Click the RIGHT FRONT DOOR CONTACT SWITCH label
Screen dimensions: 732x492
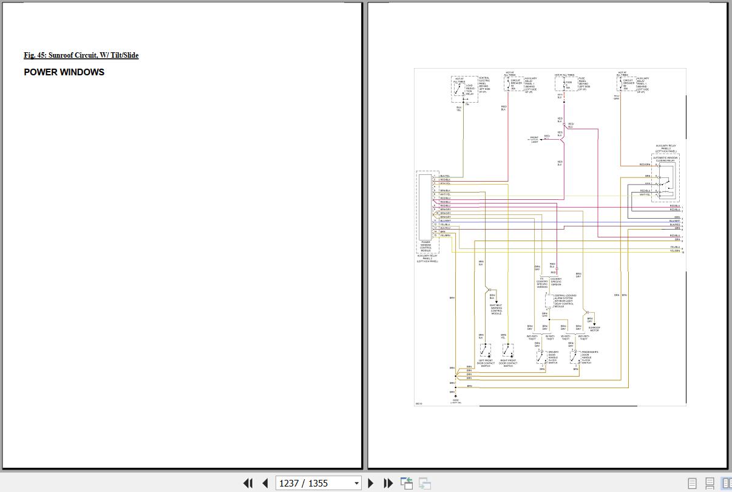[508, 364]
